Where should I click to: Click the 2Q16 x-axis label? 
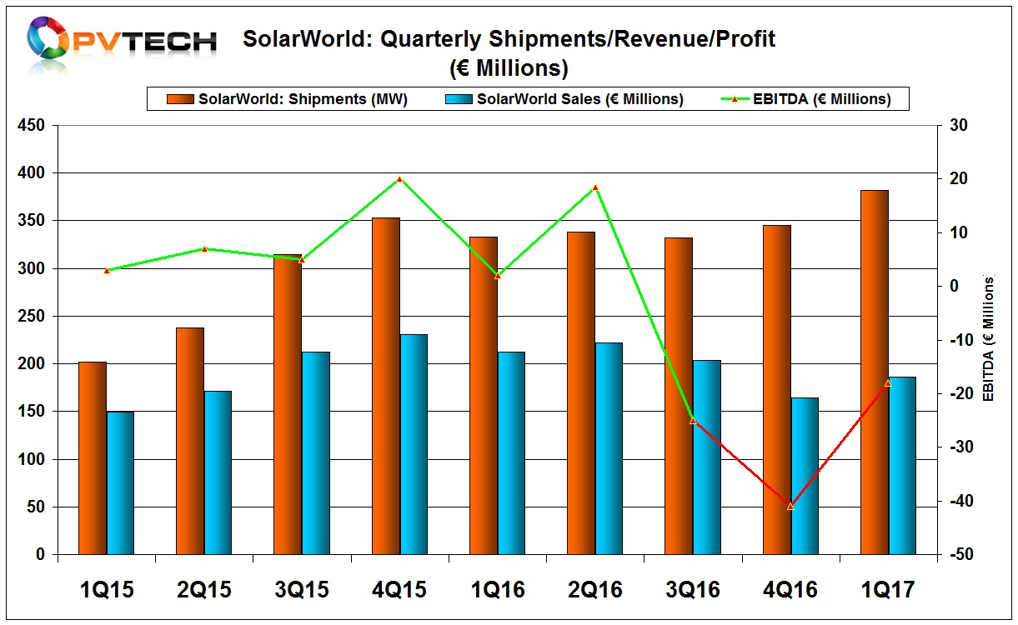coord(594,590)
